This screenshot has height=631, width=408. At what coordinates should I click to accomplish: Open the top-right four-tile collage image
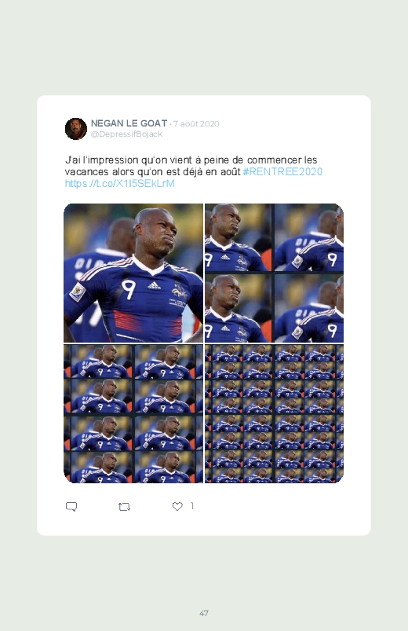point(274,273)
